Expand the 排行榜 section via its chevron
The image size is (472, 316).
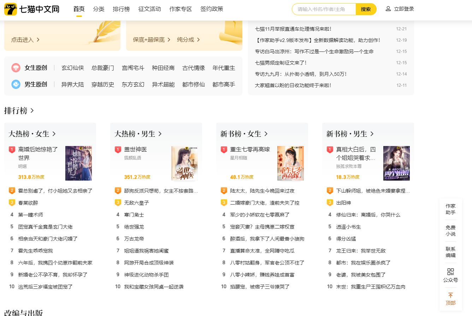tap(32, 110)
